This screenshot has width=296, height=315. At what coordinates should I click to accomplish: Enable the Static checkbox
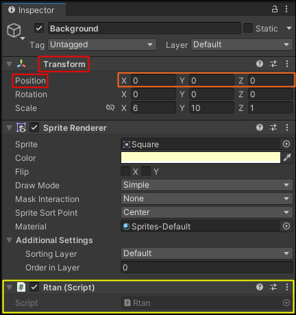coord(248,28)
